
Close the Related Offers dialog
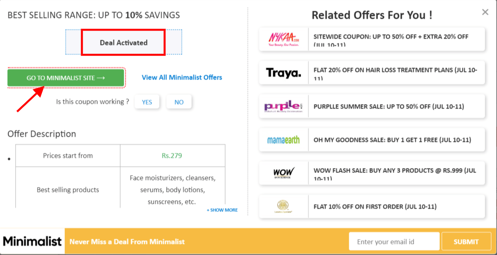tap(485, 12)
